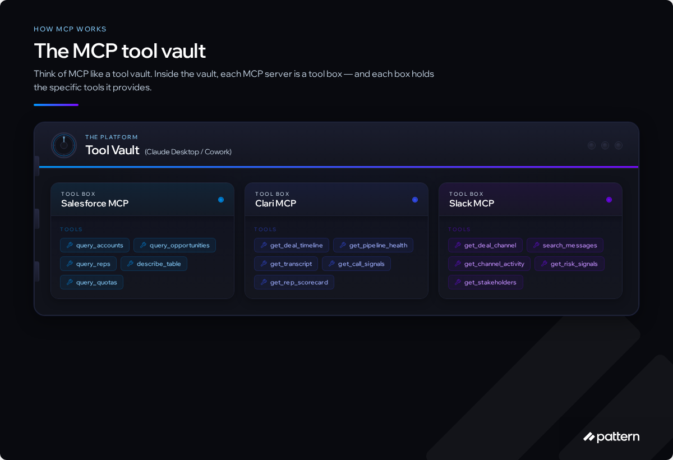Click the wrench icon on get_transcript
673x460 pixels.
[x=264, y=264]
